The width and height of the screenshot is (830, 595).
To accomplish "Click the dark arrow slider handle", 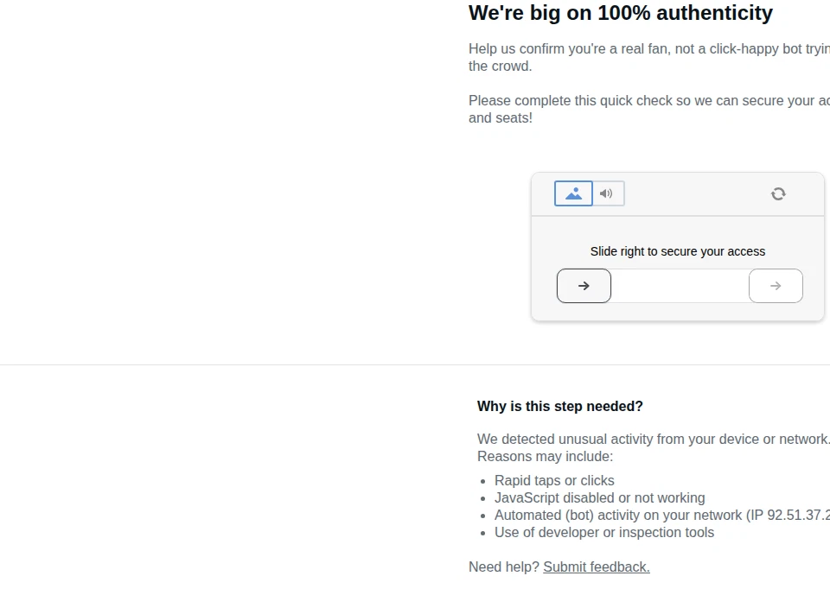I will point(584,286).
